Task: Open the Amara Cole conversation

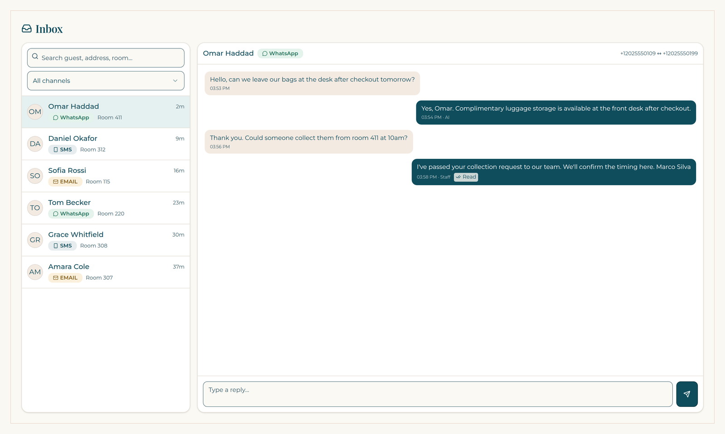Action: click(106, 272)
